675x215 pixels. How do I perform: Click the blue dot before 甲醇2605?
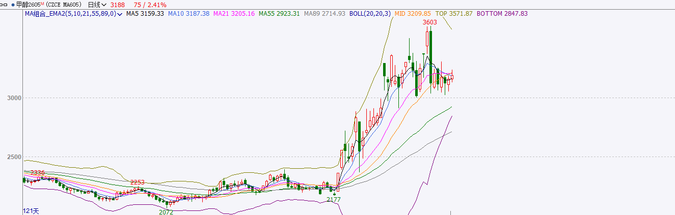tap(13, 5)
